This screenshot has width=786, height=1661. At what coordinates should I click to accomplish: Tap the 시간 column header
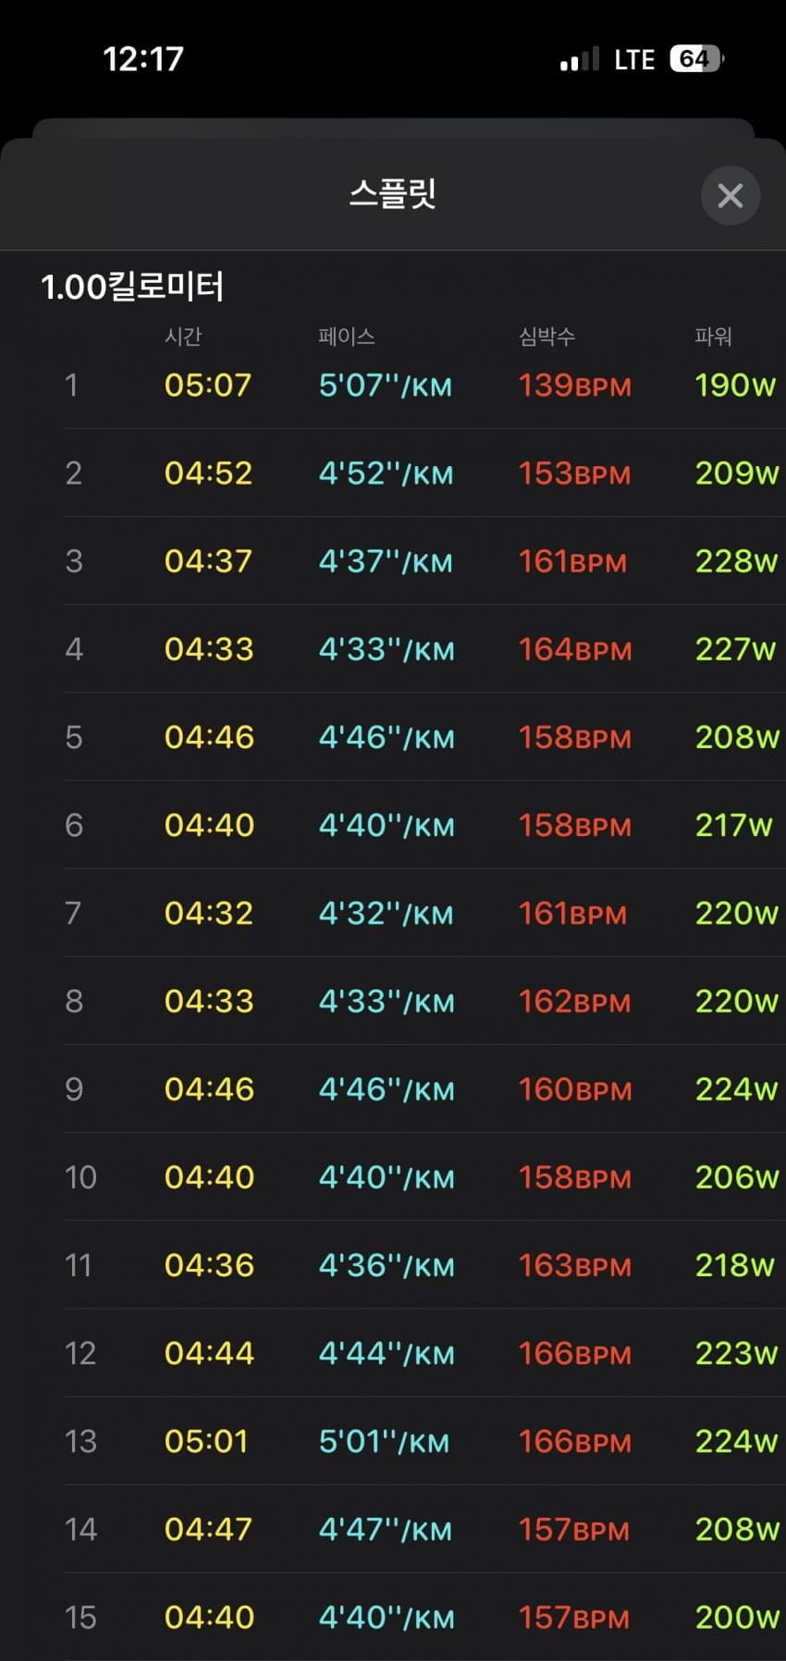(x=183, y=336)
